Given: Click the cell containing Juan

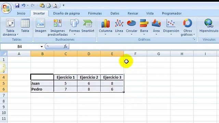Looking at the screenshot, I should pyautogui.click(x=42, y=83).
